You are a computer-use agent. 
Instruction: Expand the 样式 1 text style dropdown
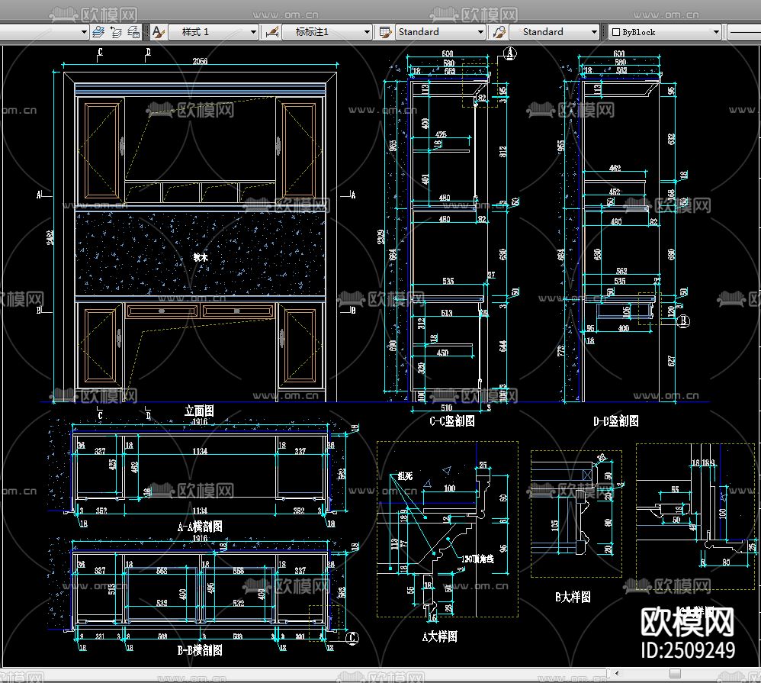tap(253, 32)
